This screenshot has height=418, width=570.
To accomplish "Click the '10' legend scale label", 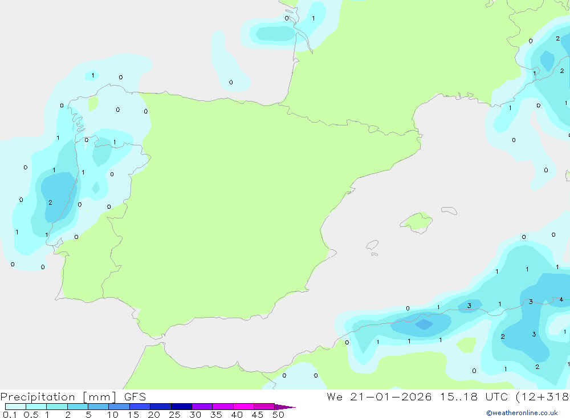I will (113, 415).
